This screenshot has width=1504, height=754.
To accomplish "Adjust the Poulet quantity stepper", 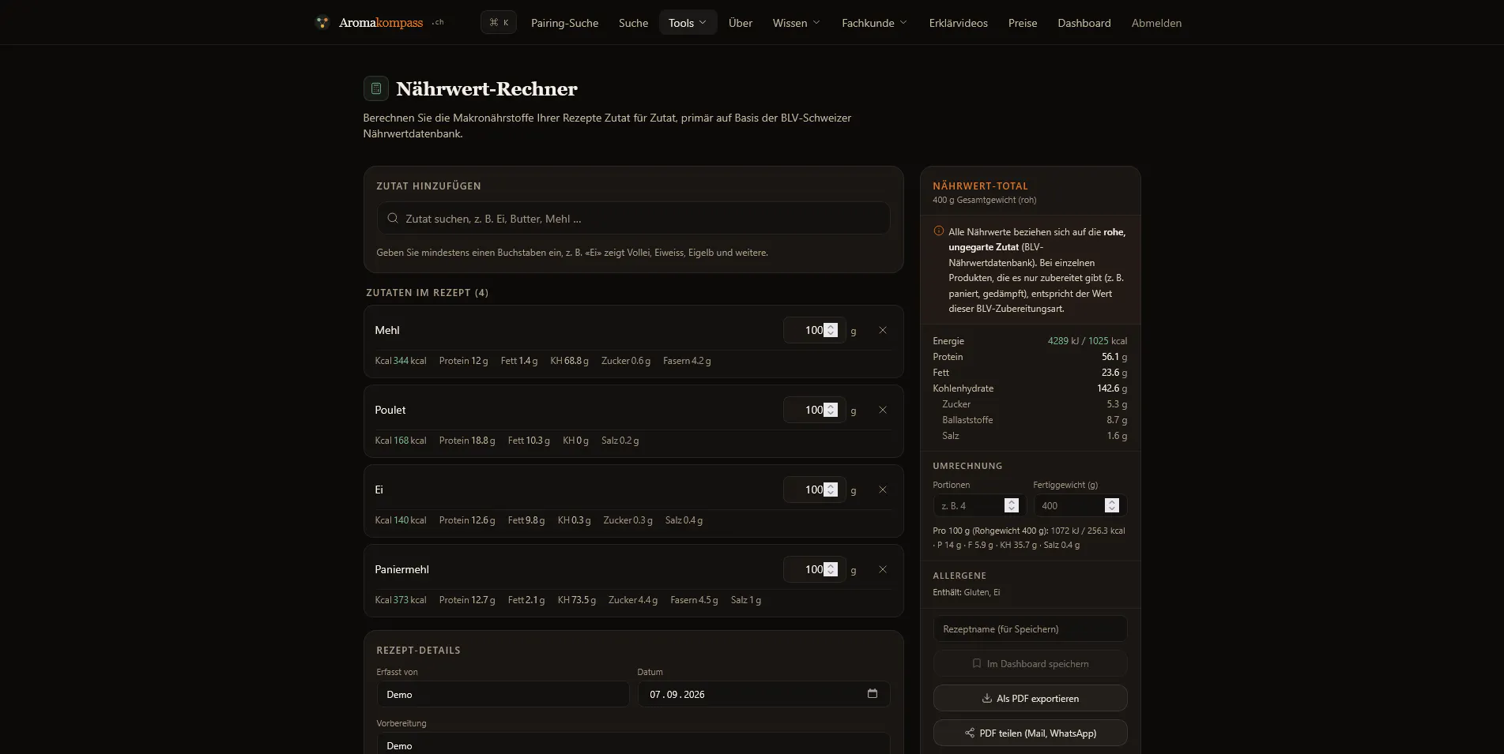I will pos(831,410).
